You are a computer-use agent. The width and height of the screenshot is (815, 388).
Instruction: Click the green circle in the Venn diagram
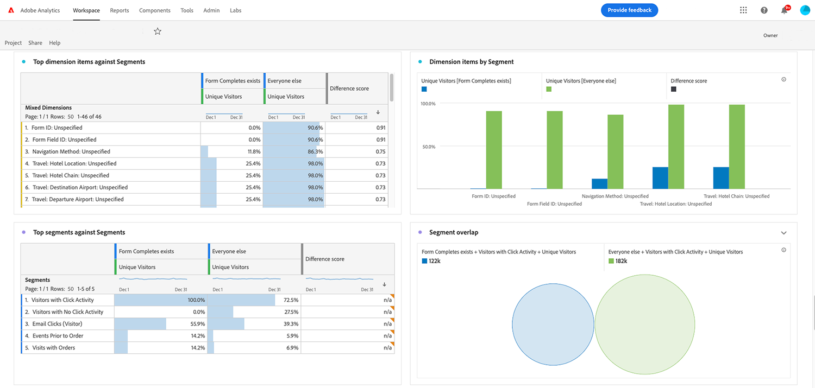click(645, 323)
